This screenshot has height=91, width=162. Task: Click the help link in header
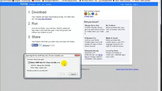tap(122, 5)
